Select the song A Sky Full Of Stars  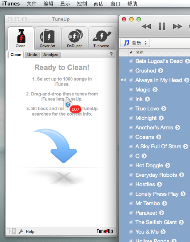(158, 147)
